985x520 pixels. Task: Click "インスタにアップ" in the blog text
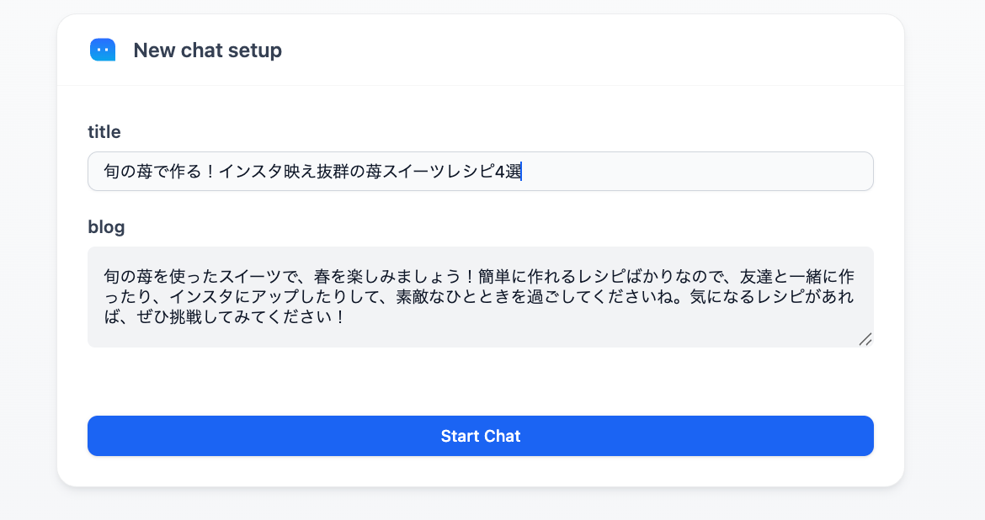point(236,298)
